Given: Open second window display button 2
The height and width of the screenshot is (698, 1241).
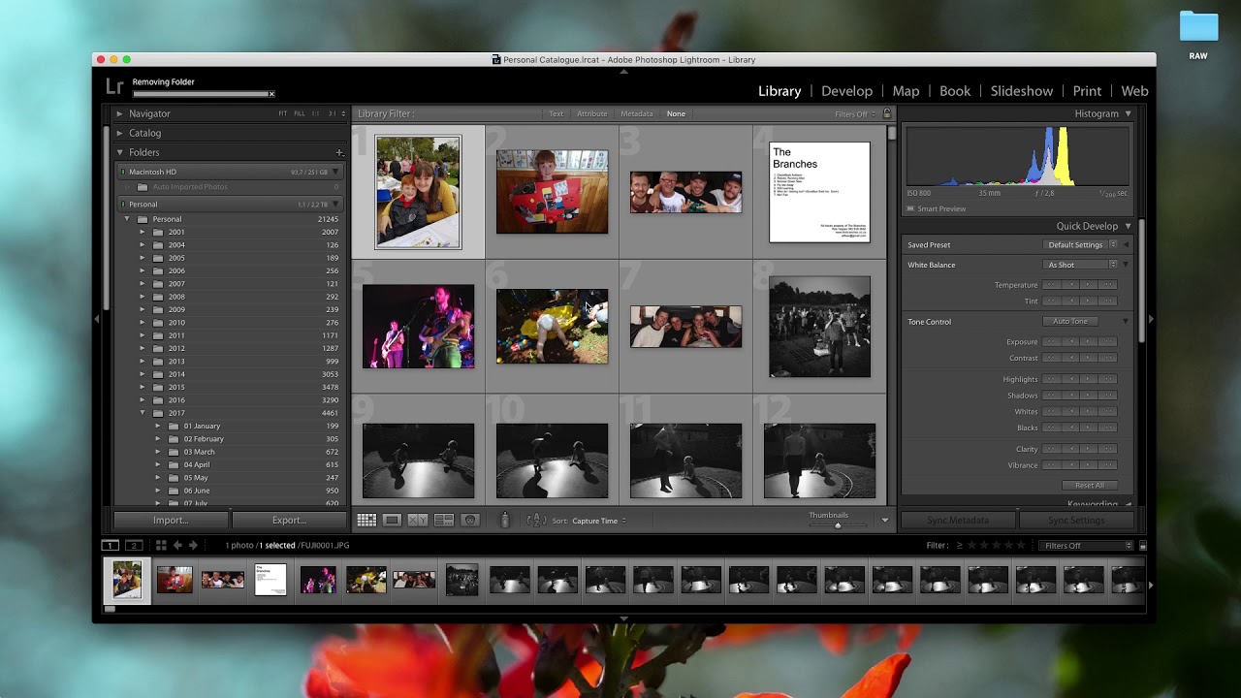Looking at the screenshot, I should click(x=135, y=546).
